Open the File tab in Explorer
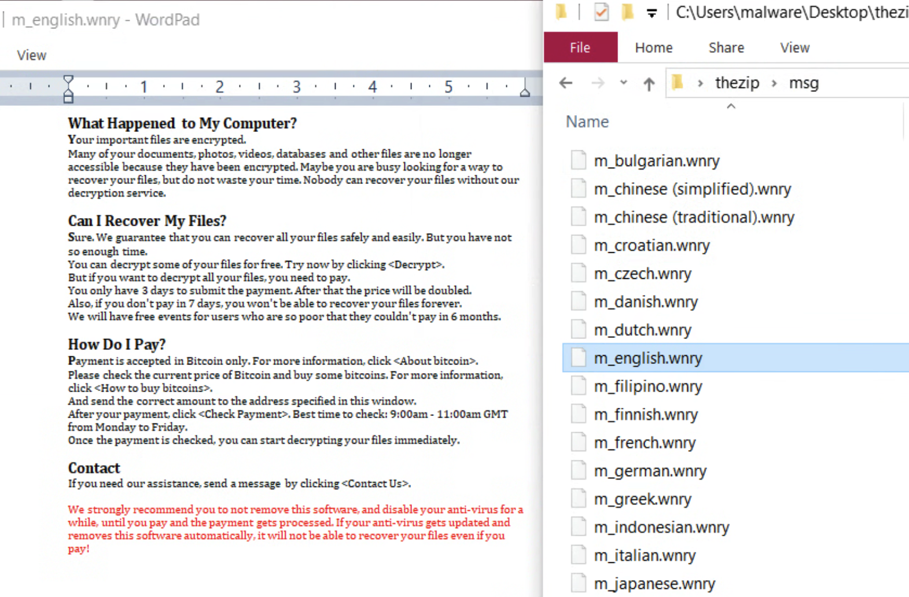This screenshot has height=597, width=909. click(580, 47)
